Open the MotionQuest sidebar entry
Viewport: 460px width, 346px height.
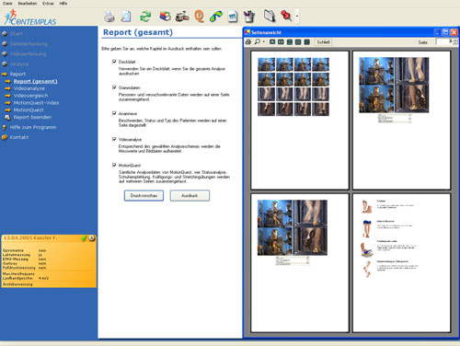click(x=29, y=110)
